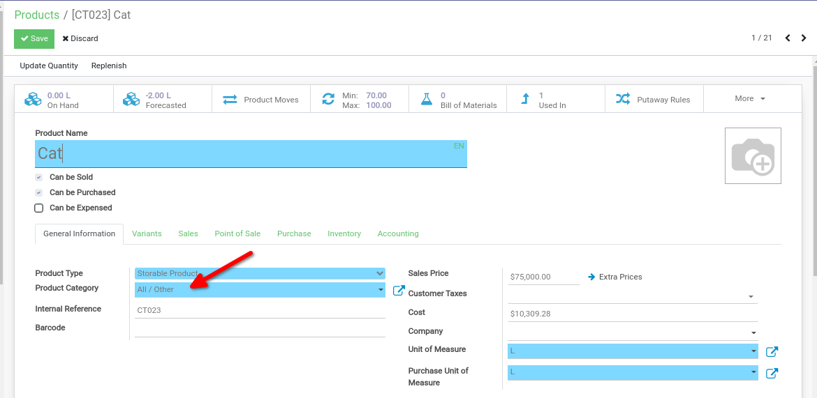
Task: Click the Internal Reference field
Action: click(260, 311)
